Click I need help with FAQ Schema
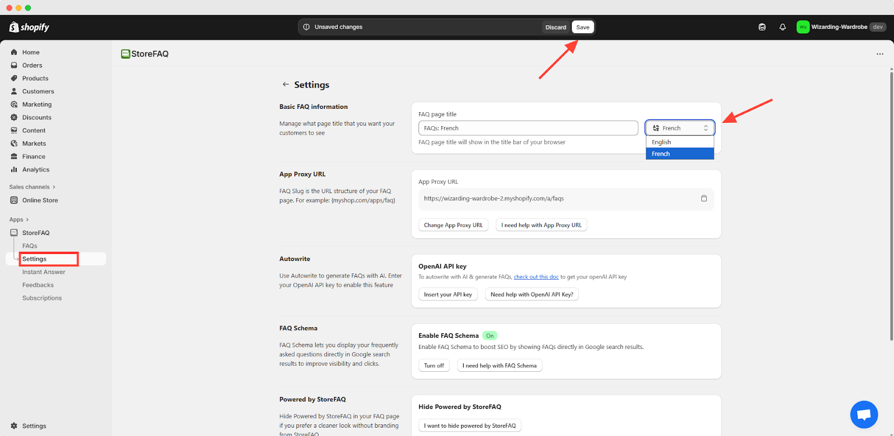 click(500, 365)
